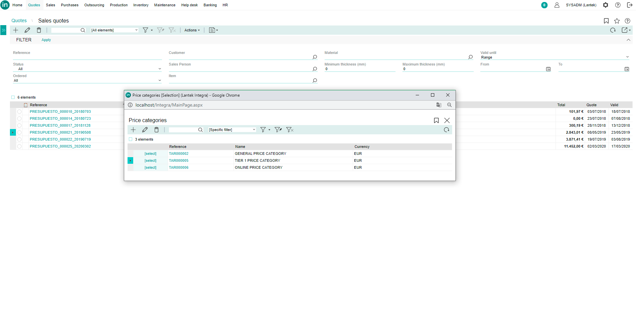Image resolution: width=636 pixels, height=310 pixels.
Task: Select TAR000002 General price category
Action: pos(150,154)
